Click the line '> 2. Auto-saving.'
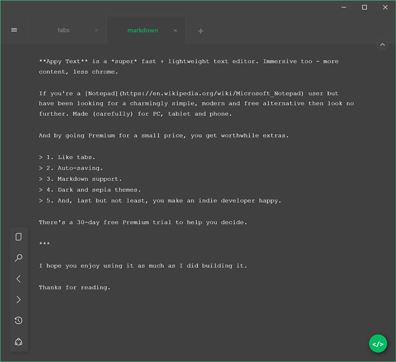 (x=71, y=168)
